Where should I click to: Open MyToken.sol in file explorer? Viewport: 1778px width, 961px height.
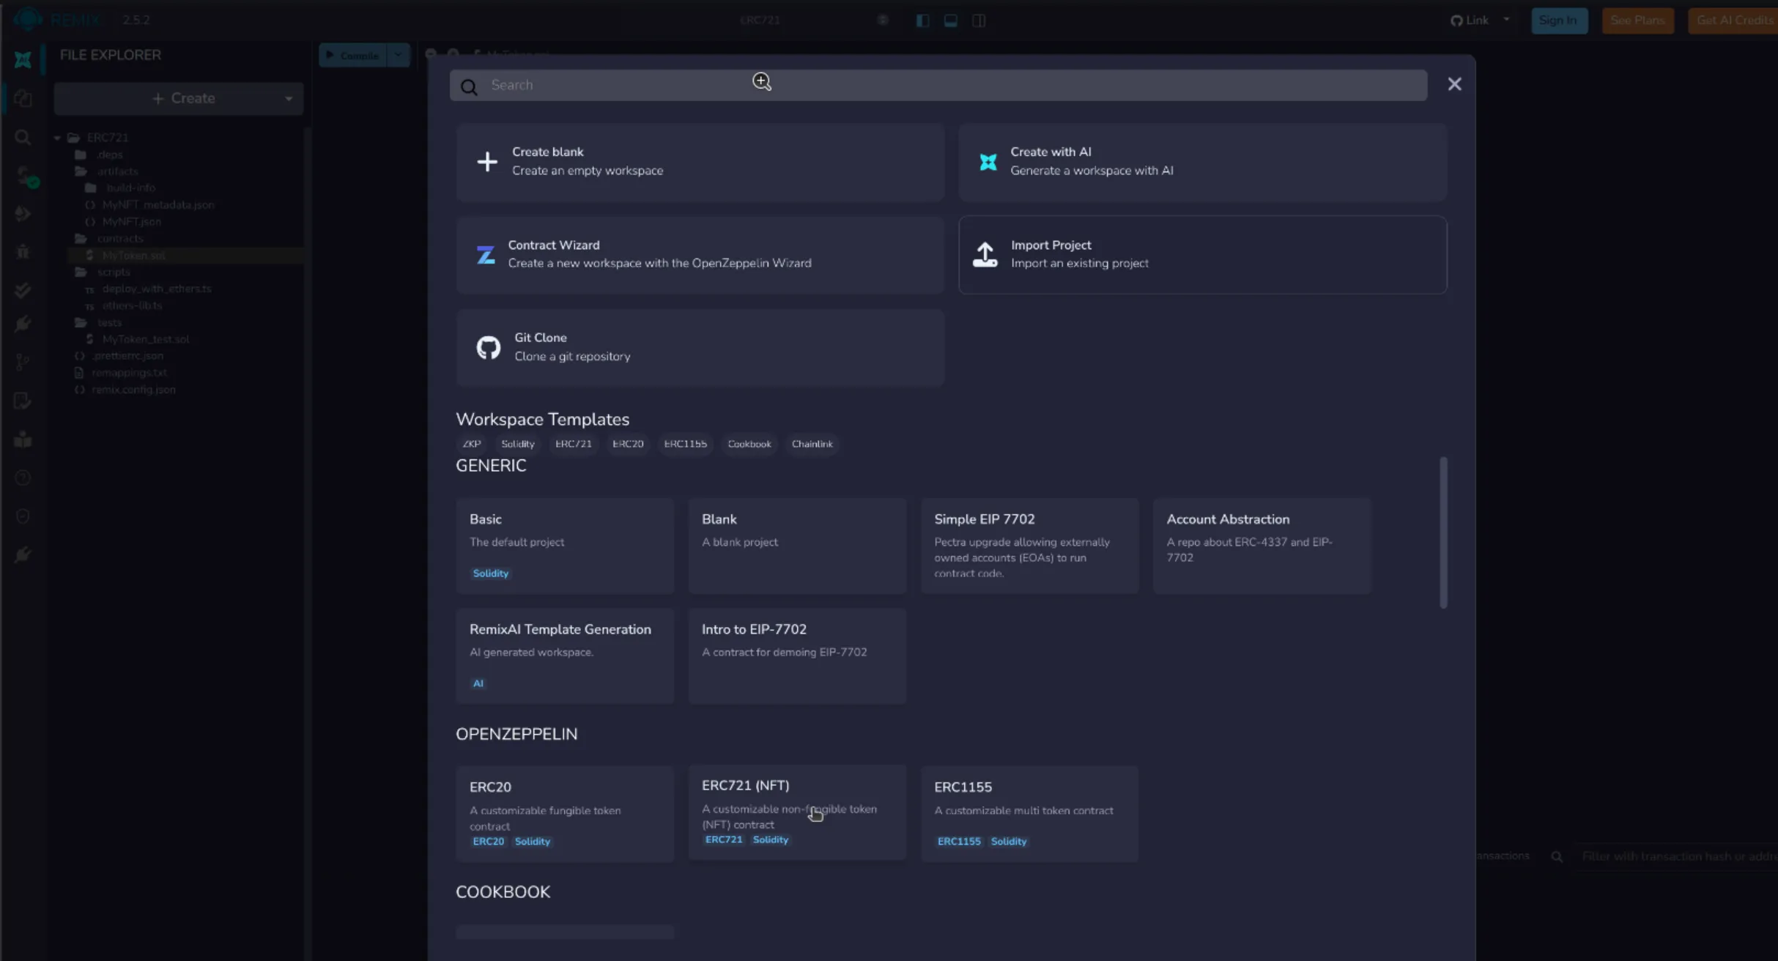(134, 256)
